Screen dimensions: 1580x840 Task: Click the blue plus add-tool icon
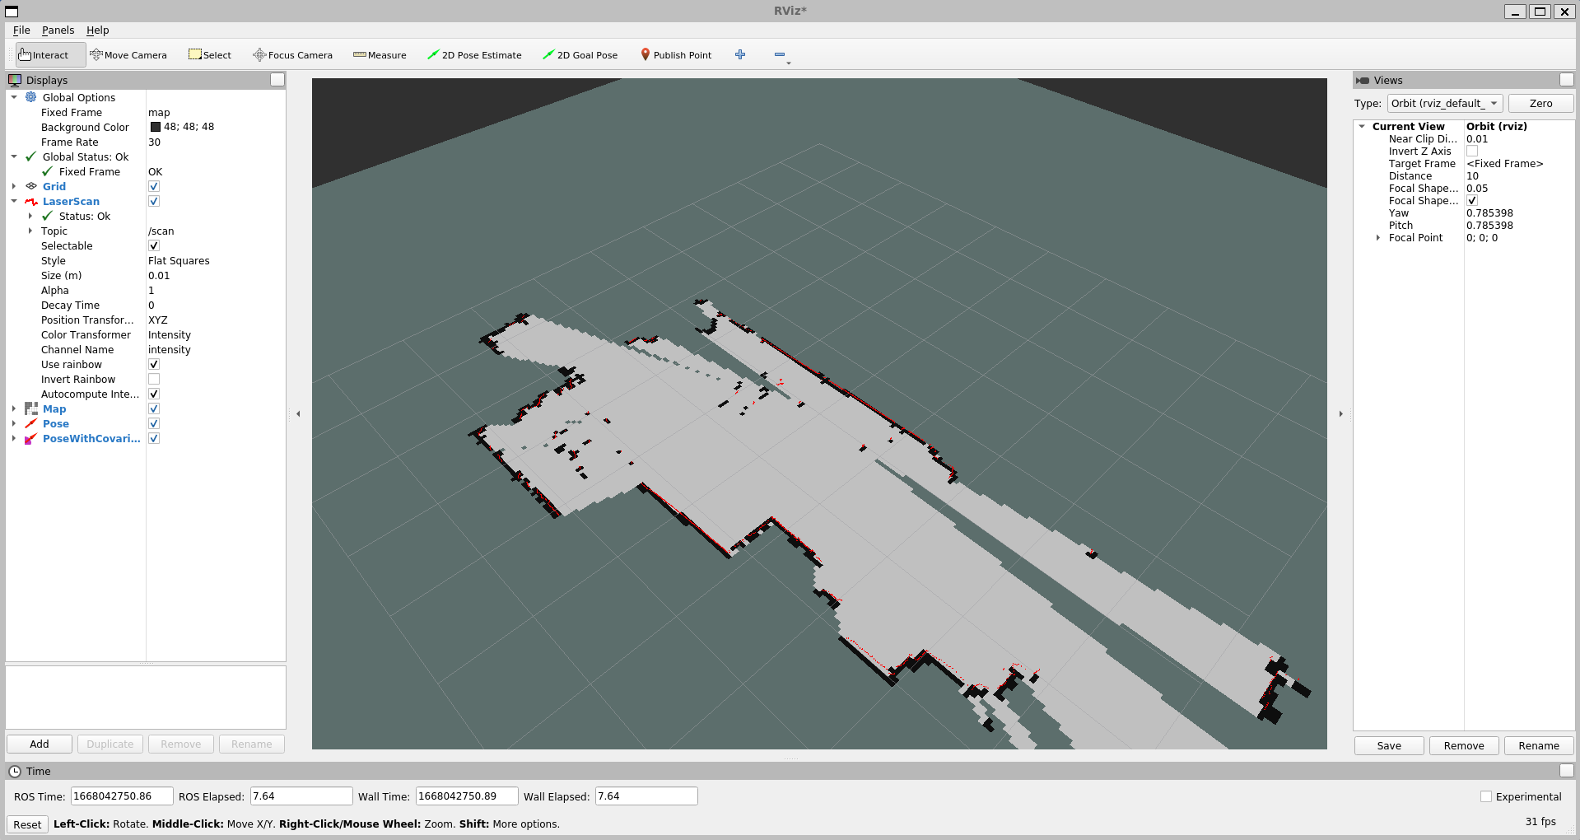[740, 54]
